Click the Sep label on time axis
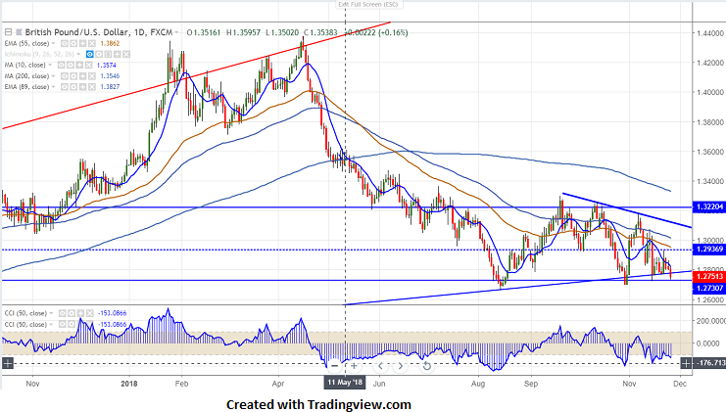Viewport: 726px width, 412px height. tap(531, 384)
